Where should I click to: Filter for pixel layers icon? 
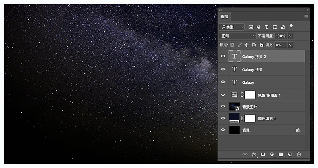click(x=251, y=27)
